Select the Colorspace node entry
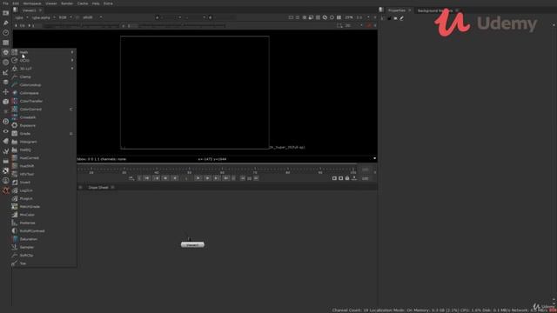557x313 pixels. [44, 93]
